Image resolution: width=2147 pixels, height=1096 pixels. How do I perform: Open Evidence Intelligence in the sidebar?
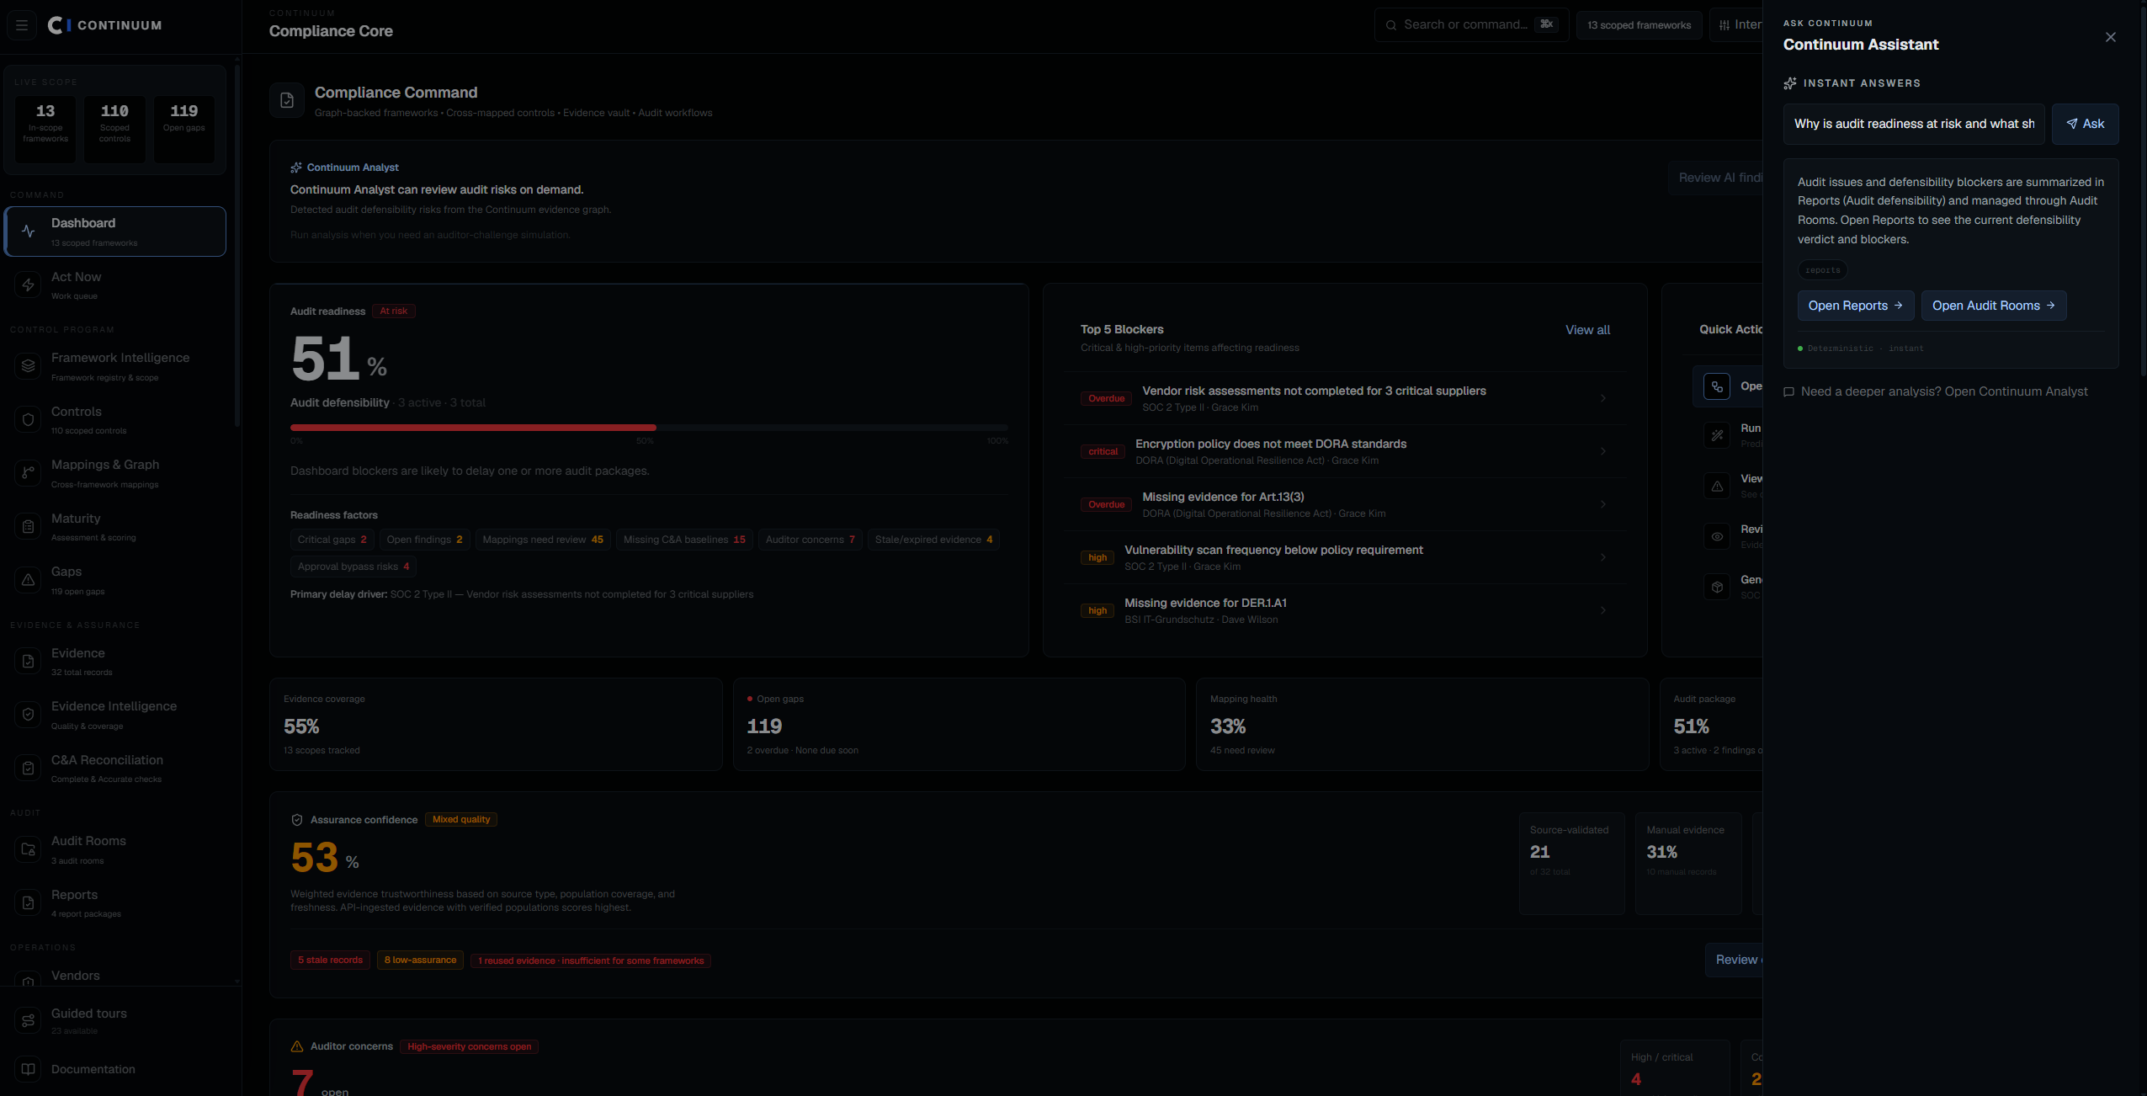tap(115, 715)
